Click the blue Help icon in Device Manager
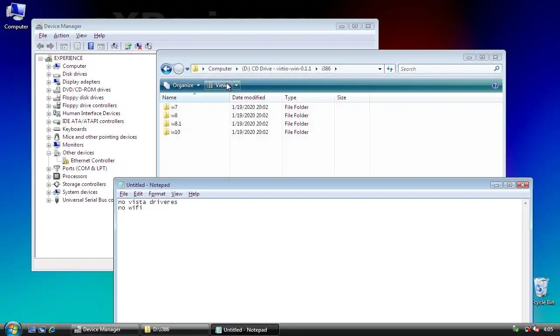Screen dimensions: 560x336 91,46
